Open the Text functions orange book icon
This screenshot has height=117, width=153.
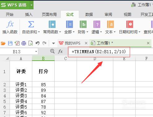(x=110, y=24)
